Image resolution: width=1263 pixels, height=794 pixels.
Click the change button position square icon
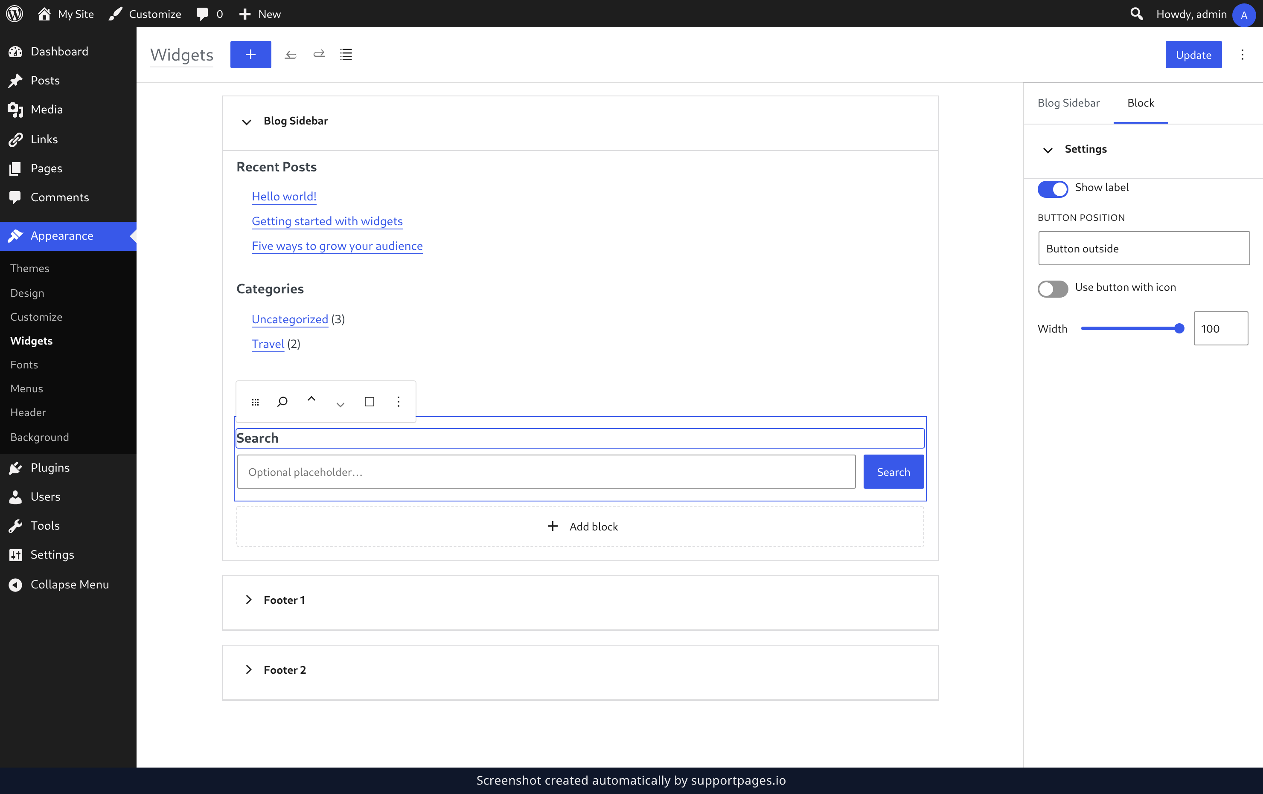pyautogui.click(x=369, y=402)
